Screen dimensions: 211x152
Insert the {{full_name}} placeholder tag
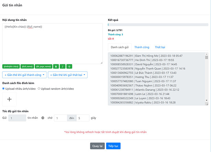coord(27,66)
